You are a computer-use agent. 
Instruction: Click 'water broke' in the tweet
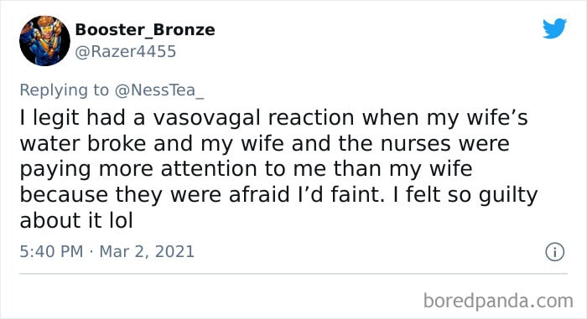pyautogui.click(x=83, y=143)
